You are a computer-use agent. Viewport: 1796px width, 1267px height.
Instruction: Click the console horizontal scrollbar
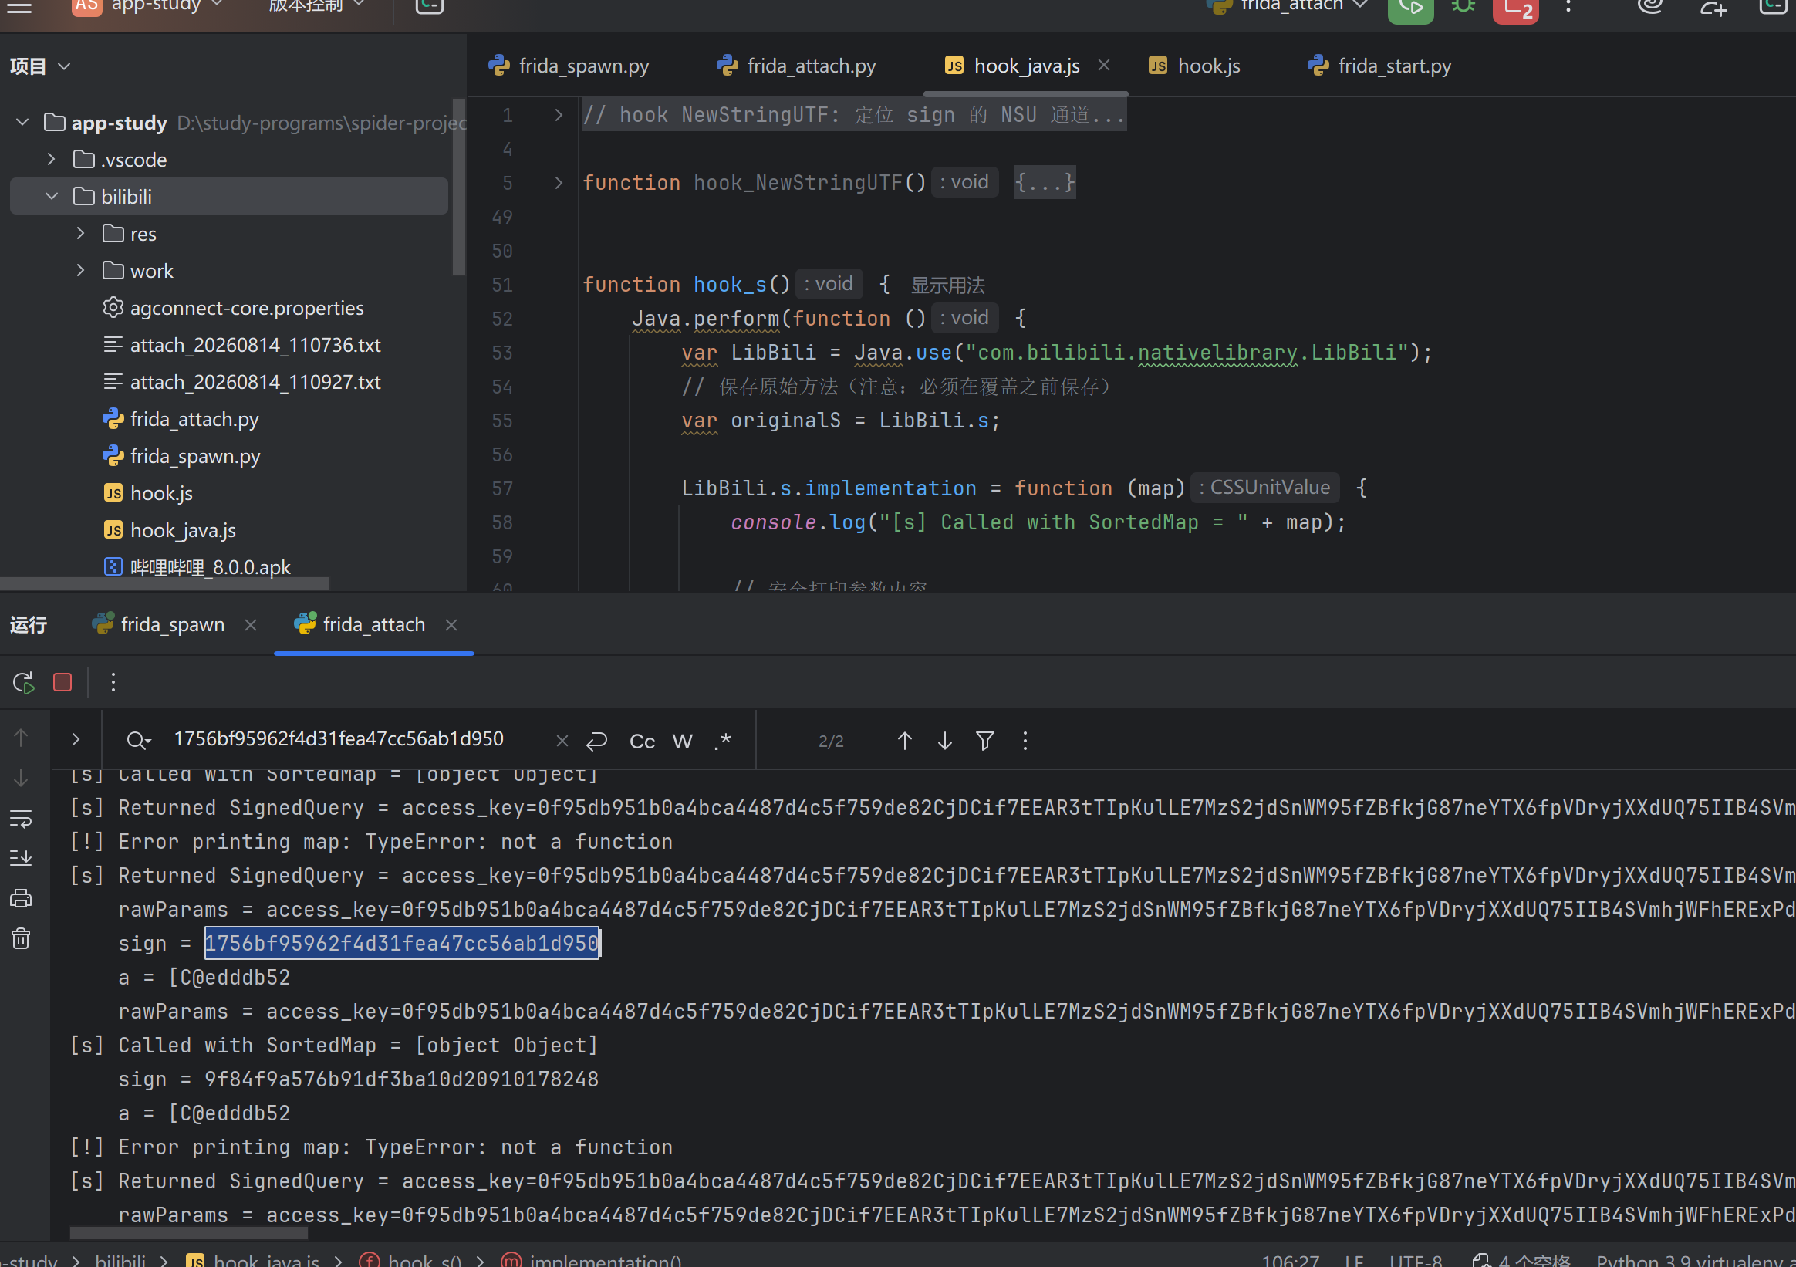pos(188,1233)
